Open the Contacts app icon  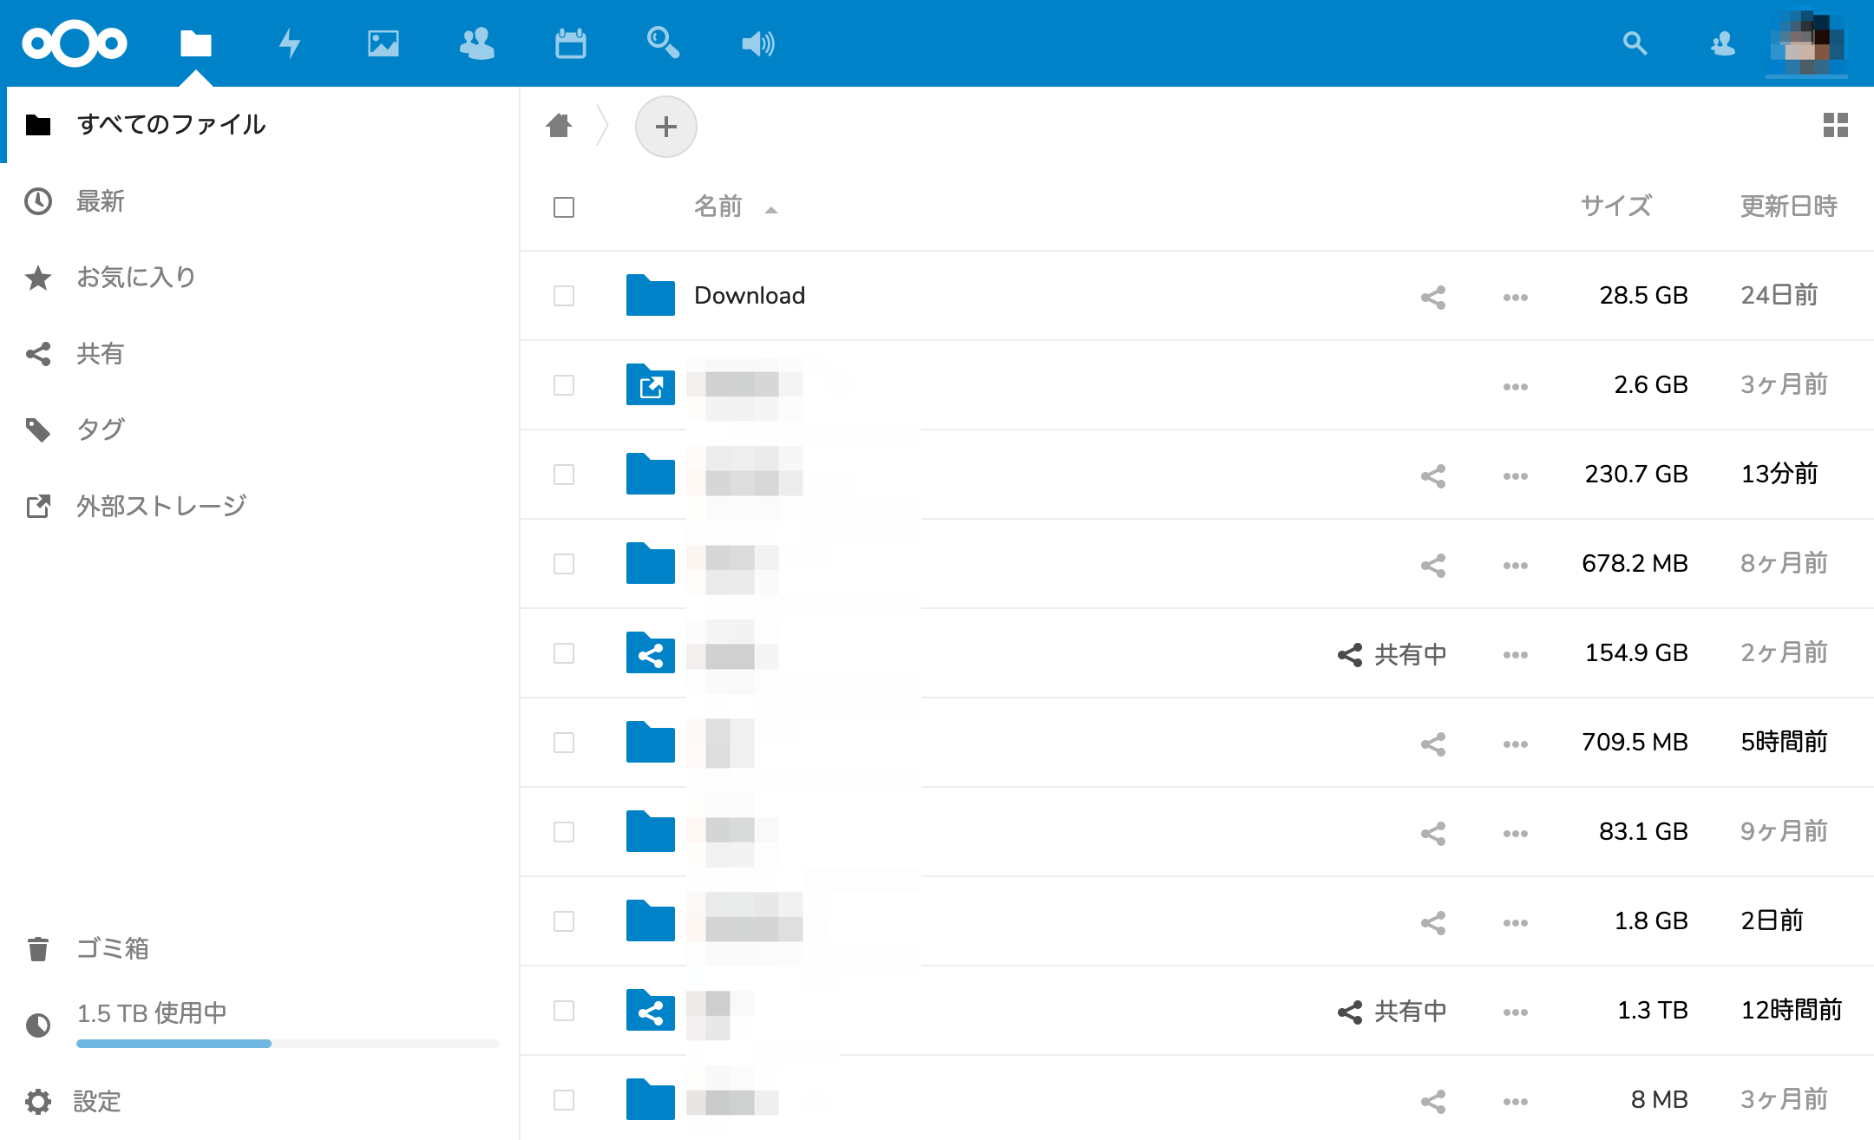pos(477,43)
